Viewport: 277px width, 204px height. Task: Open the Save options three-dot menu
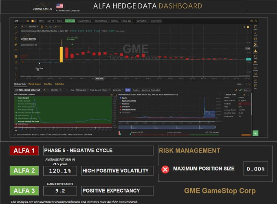click(249, 90)
